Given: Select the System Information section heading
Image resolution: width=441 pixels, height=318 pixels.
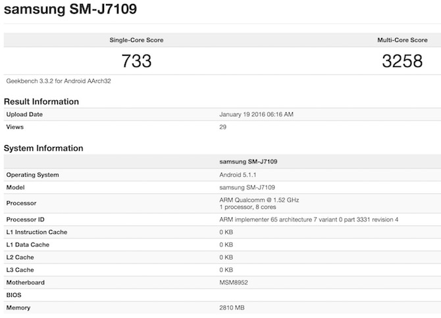Looking at the screenshot, I should [x=43, y=148].
